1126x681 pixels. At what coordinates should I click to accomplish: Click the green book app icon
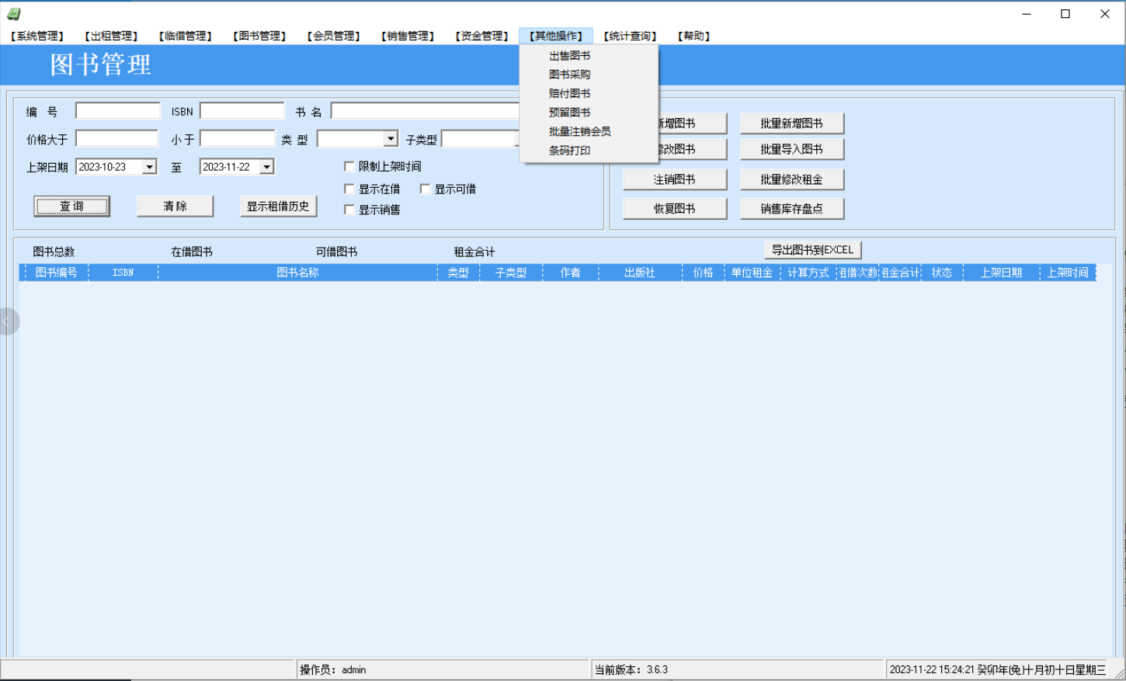pyautogui.click(x=14, y=13)
